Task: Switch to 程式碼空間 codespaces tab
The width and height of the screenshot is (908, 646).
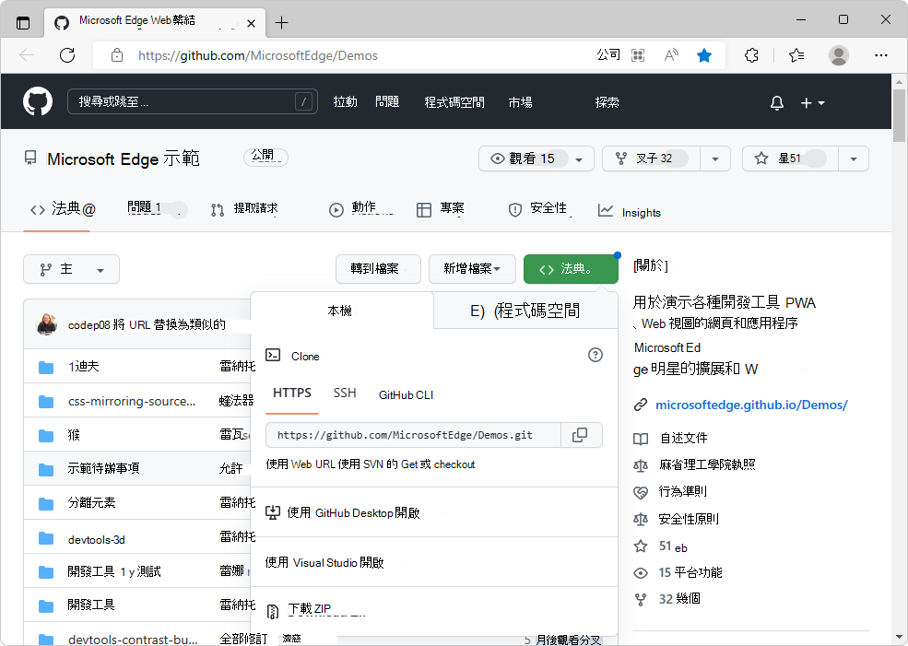Action: tap(525, 311)
